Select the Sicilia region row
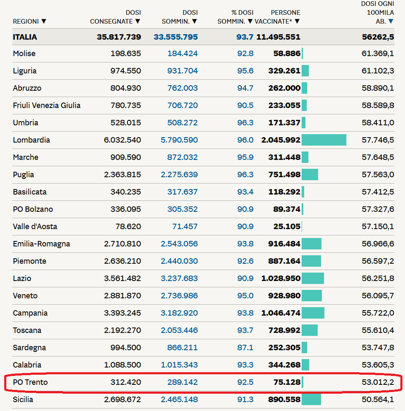 203,400
